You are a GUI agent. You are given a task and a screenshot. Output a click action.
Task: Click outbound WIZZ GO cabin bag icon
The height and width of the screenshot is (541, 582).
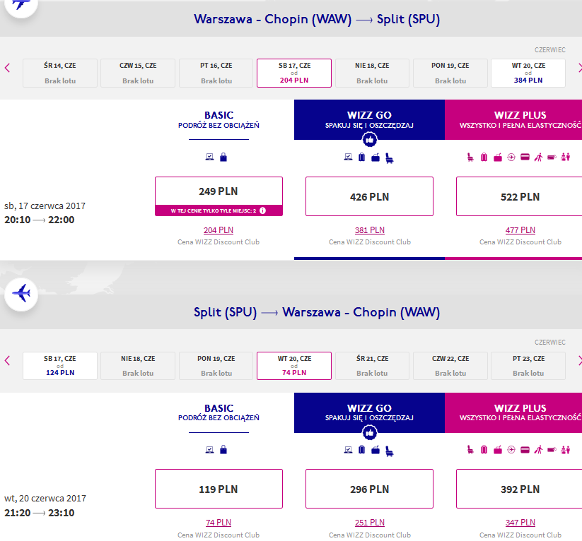tap(376, 157)
